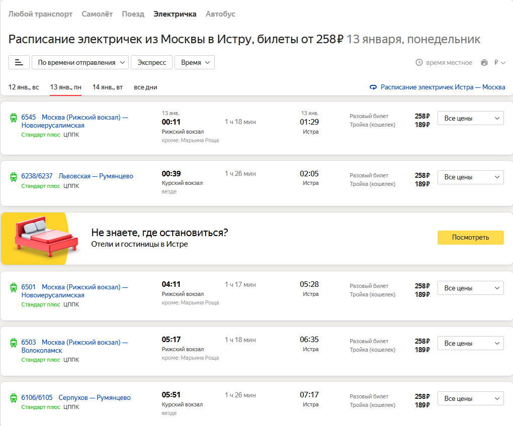Click departure time 00:39

[x=171, y=173]
